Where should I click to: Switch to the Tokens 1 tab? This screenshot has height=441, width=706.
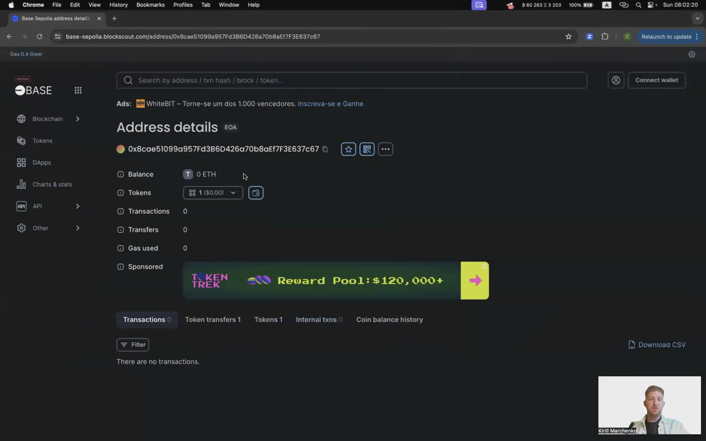tap(268, 320)
